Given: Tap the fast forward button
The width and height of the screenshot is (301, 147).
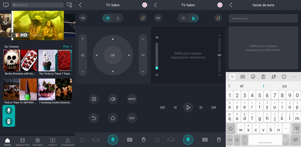Looking at the screenshot, I should (x=214, y=108).
